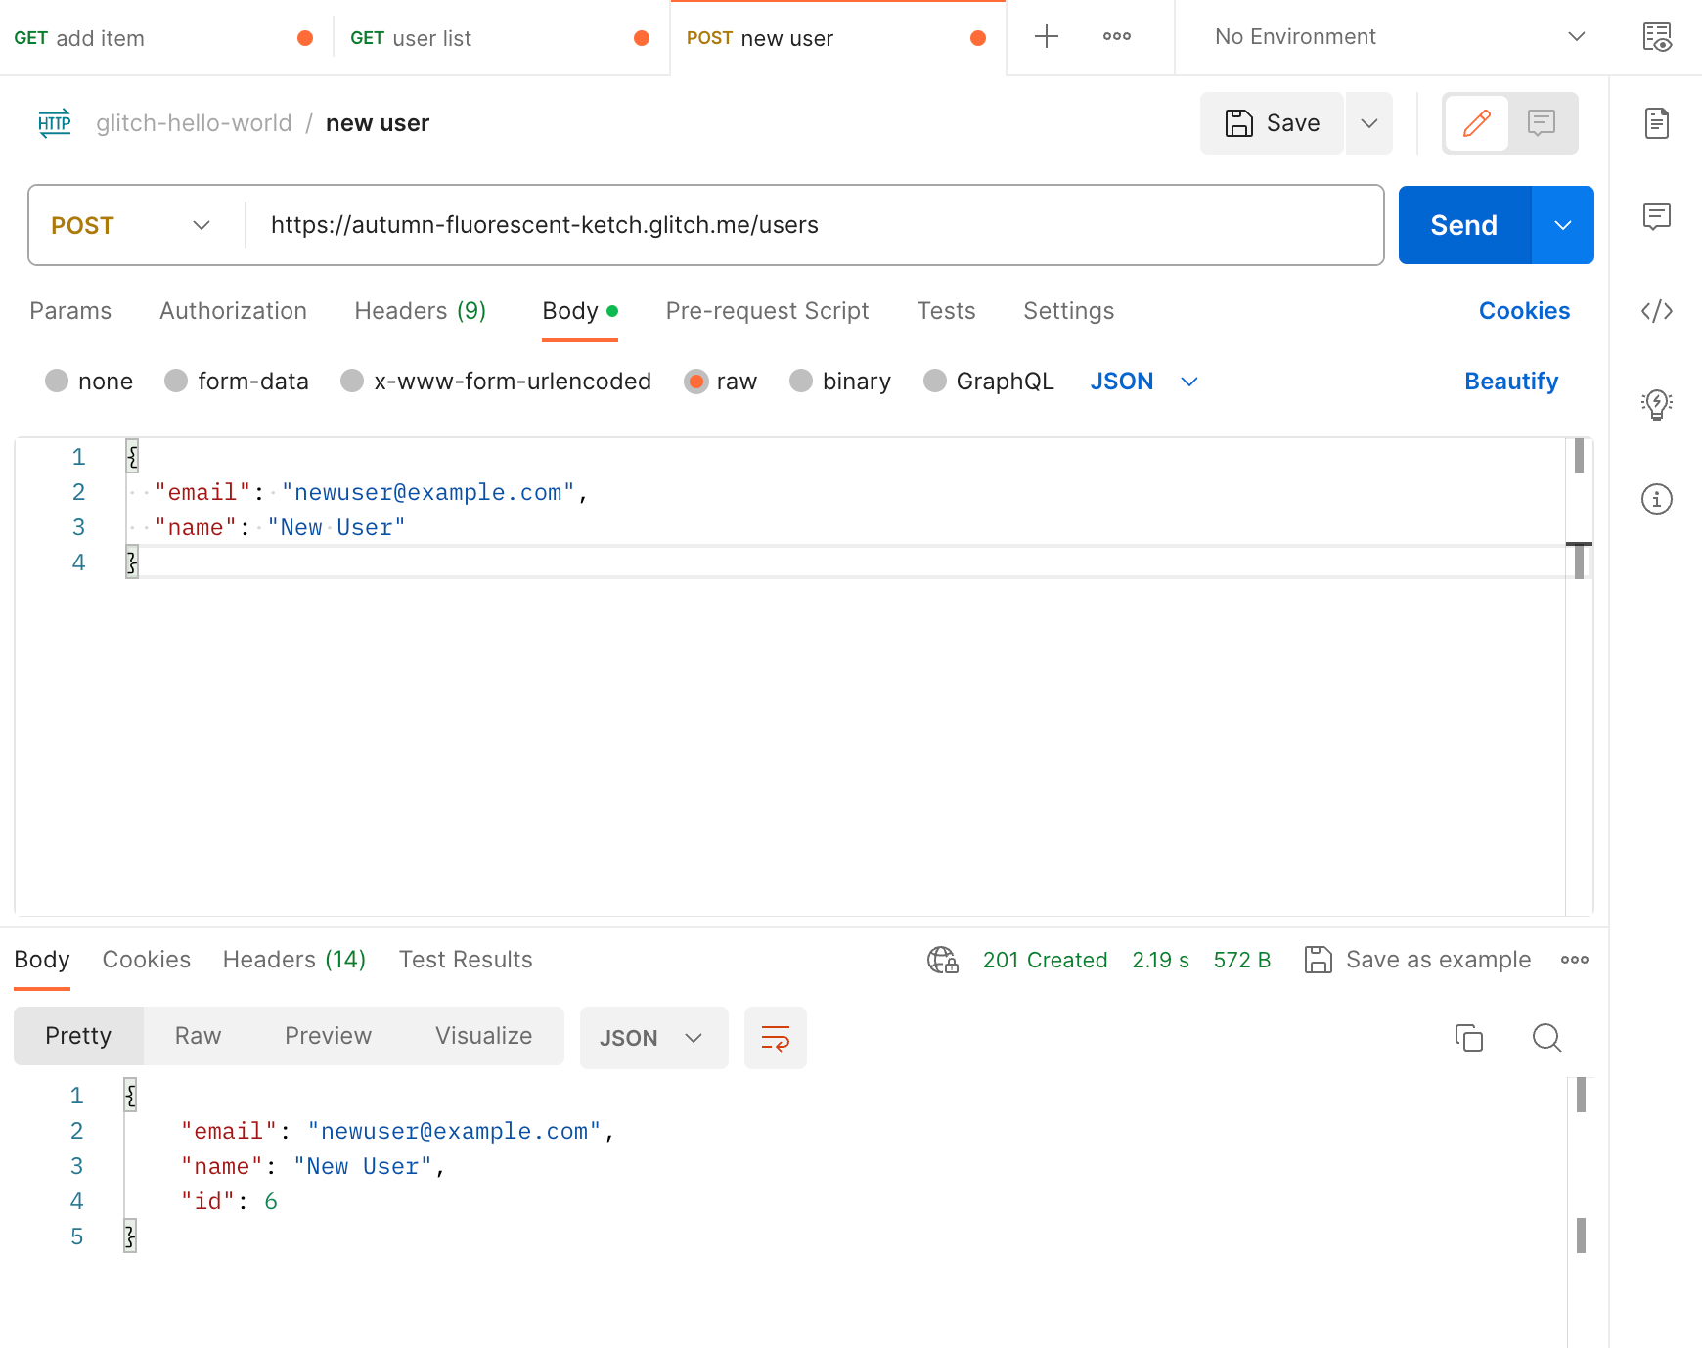Click request body editor scrollbar
Image resolution: width=1702 pixels, height=1348 pixels.
1579,675
